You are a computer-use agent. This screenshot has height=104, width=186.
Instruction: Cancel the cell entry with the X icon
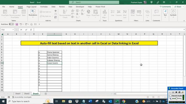[21, 30]
